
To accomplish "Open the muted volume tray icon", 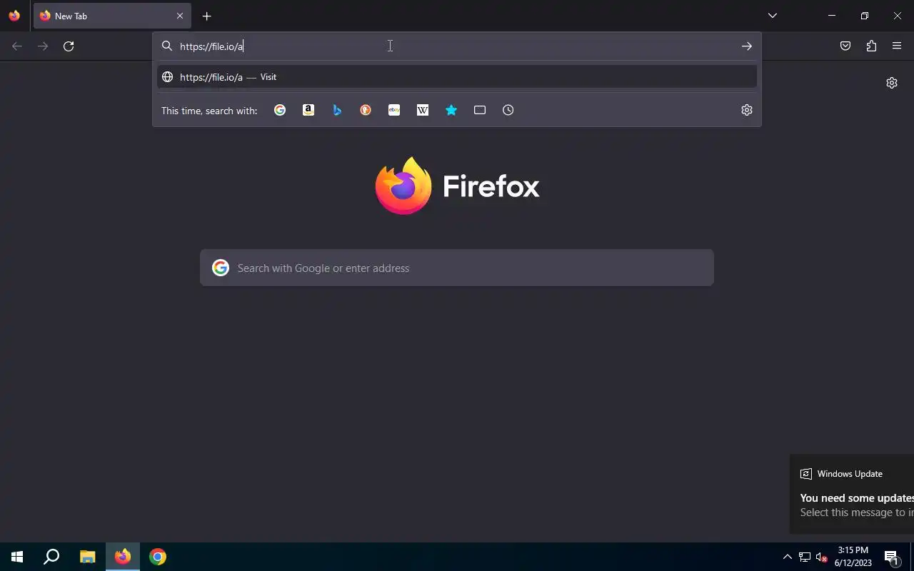I will coord(822,557).
